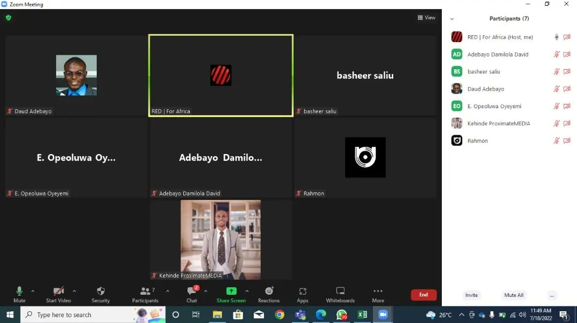This screenshot has height=323, width=577.
Task: Click muted mic icon for Kehinde ProximateMEDIA
Action: 556,123
